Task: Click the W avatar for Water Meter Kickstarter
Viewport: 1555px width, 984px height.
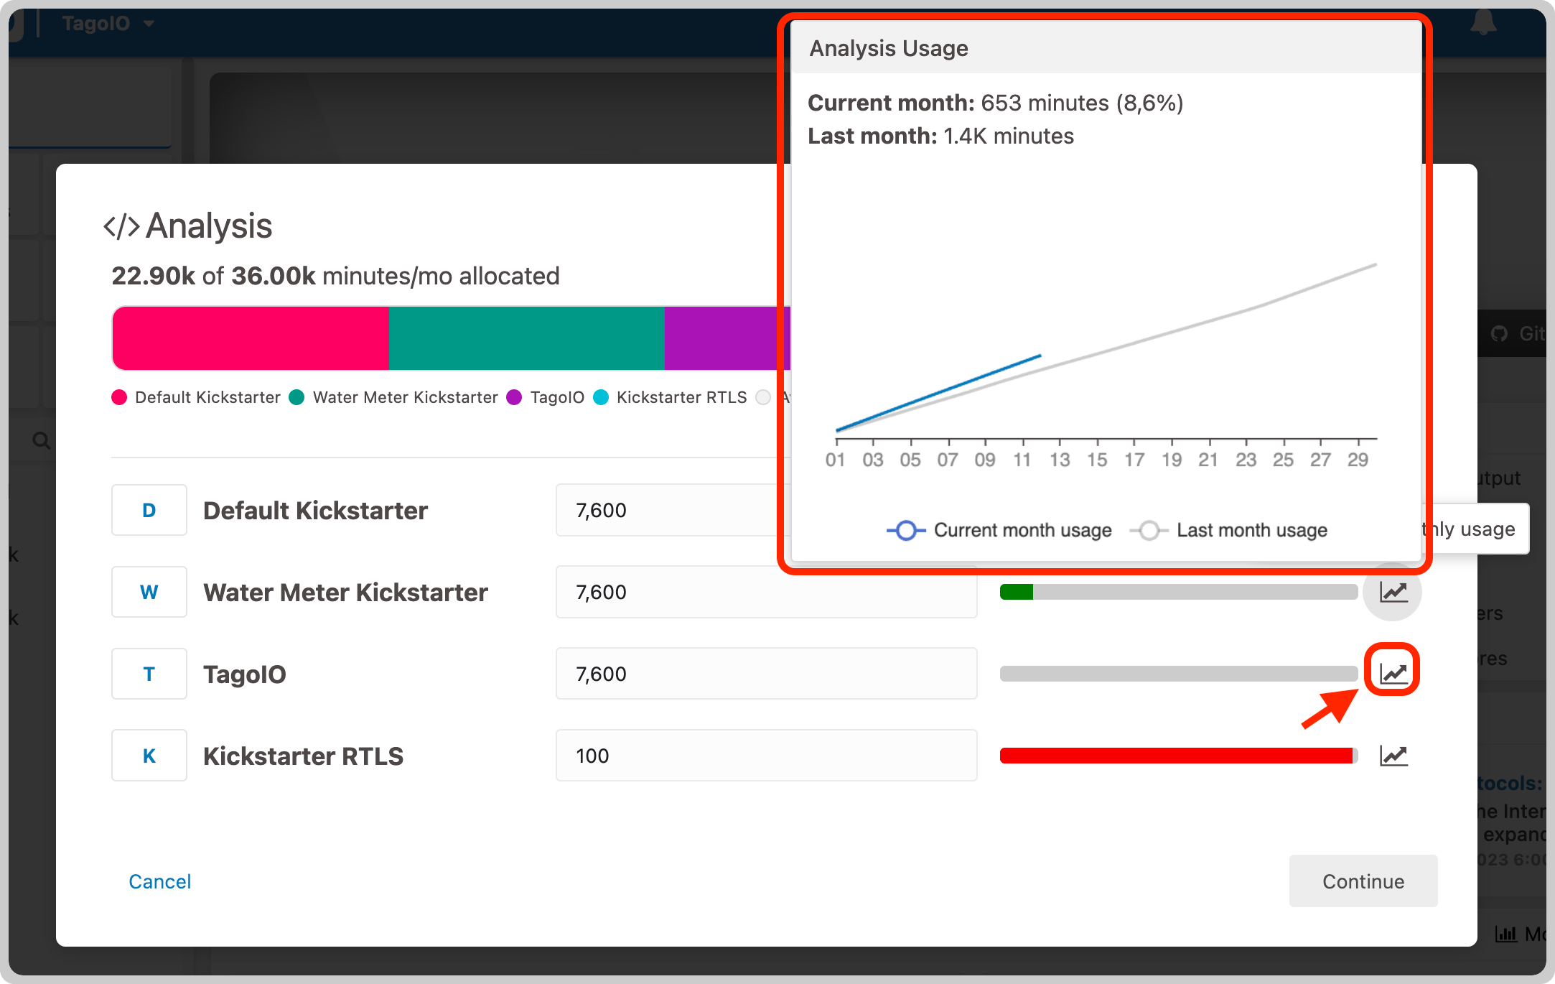Action: pos(149,592)
